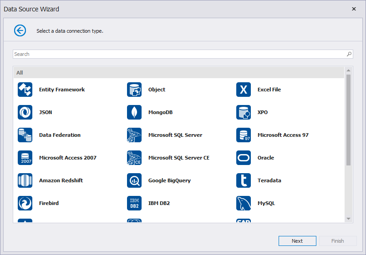Screen dimensions: 366x255
Task: Choose the Amazon Redshift icon
Action: 25,180
